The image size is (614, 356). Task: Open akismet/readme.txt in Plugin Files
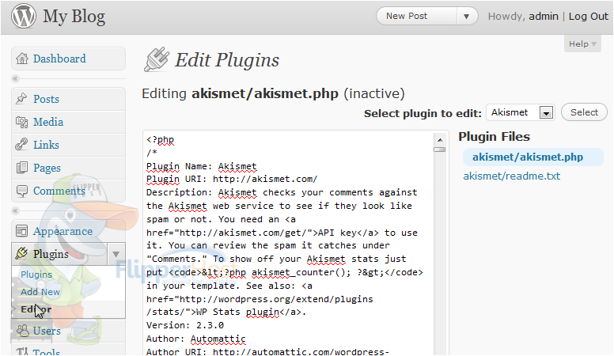(511, 176)
